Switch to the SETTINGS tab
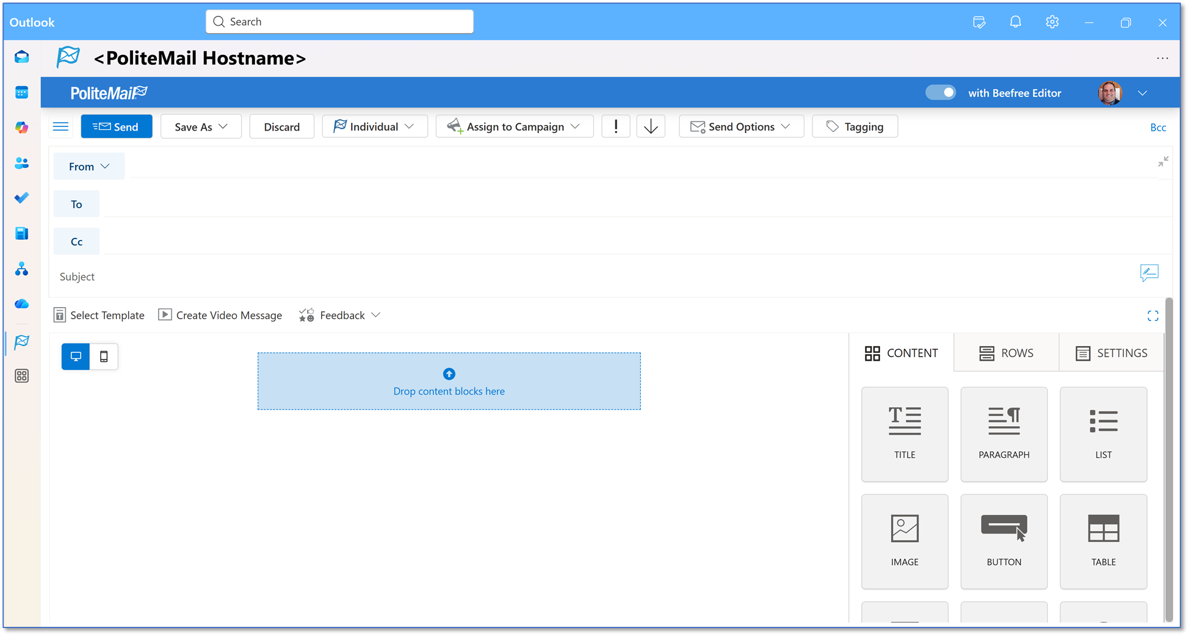Image resolution: width=1189 pixels, height=636 pixels. (1111, 353)
